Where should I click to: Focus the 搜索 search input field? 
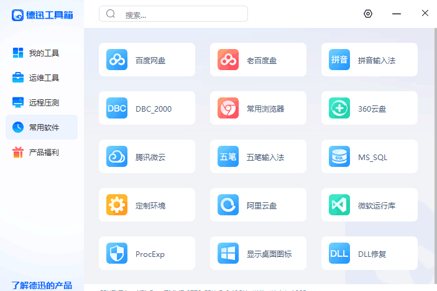coord(180,14)
